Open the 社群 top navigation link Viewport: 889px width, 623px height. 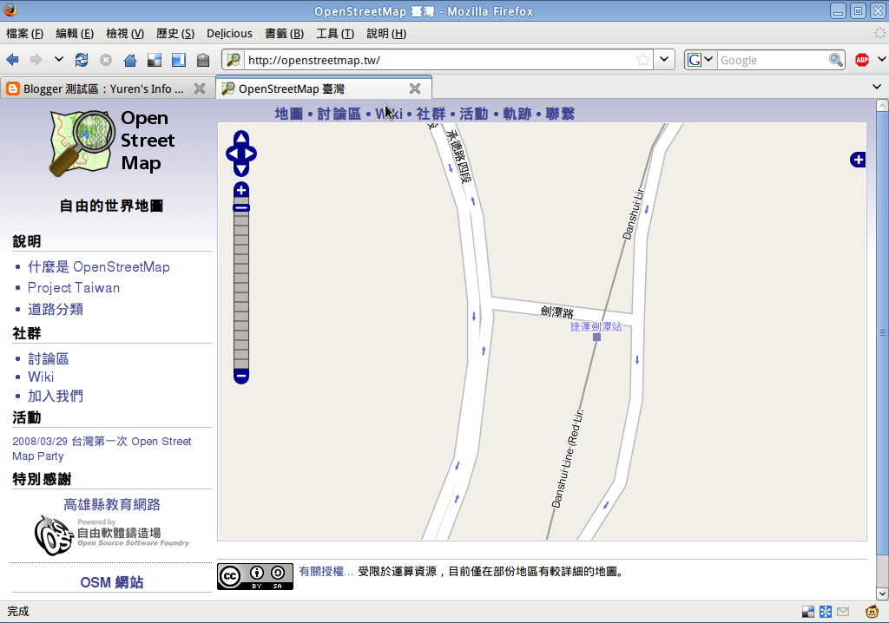tap(431, 114)
